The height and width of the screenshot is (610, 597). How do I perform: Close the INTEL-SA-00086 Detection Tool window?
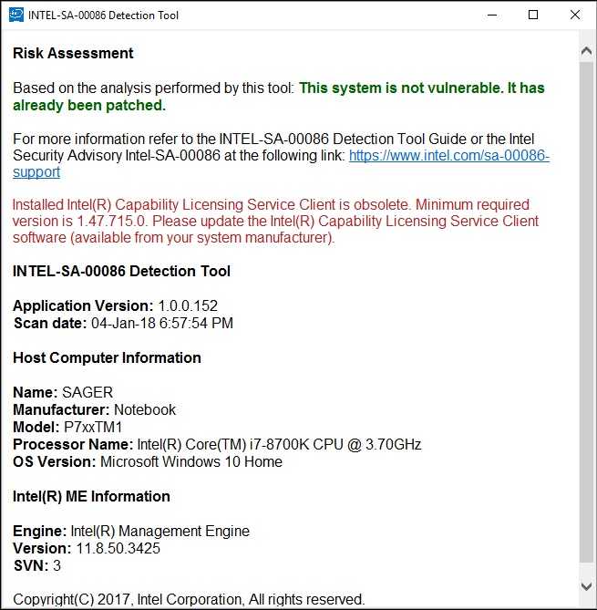point(574,16)
